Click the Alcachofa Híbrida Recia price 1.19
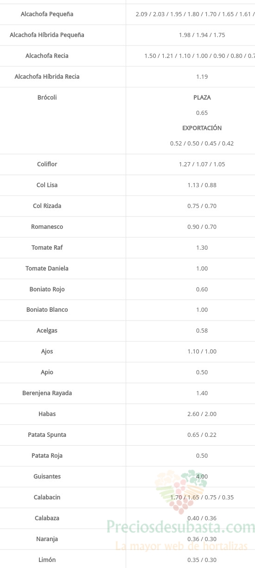This screenshot has width=255, height=568. point(202,77)
